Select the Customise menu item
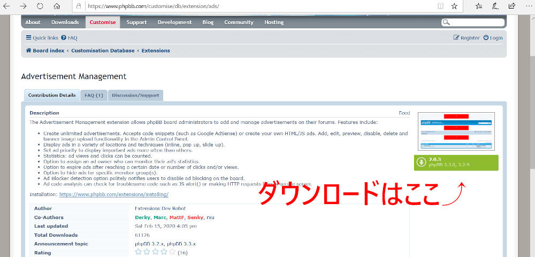 [103, 22]
